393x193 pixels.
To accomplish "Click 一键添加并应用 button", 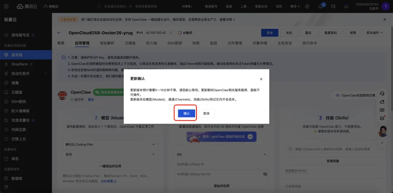I will pyautogui.click(x=110, y=166).
